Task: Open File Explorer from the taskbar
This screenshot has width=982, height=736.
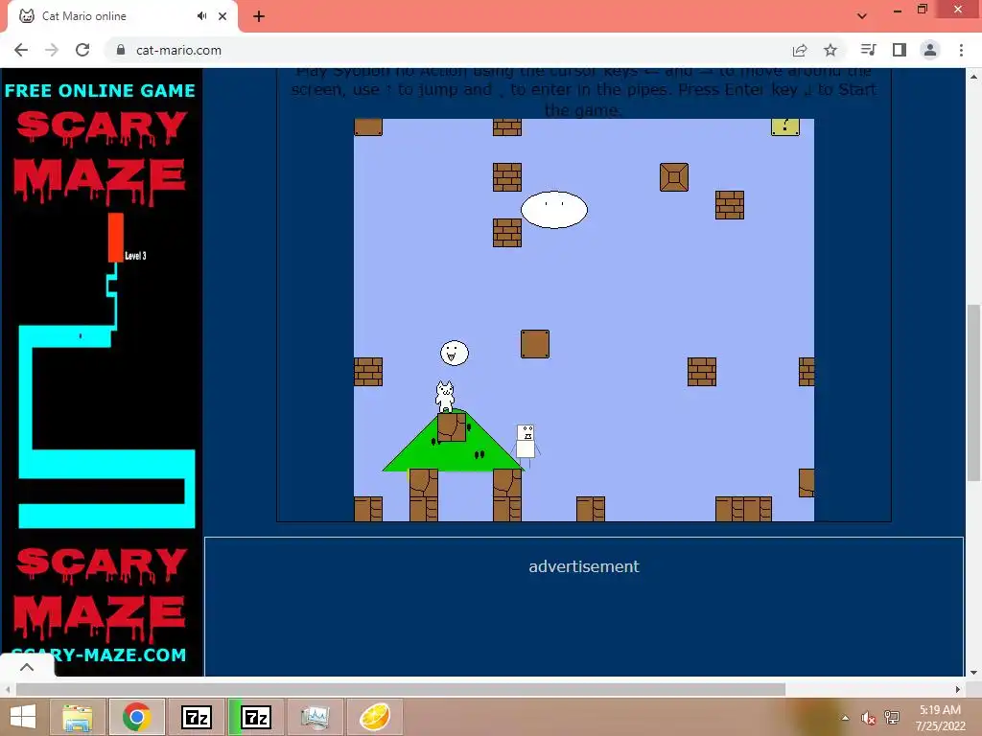Action: click(x=78, y=717)
